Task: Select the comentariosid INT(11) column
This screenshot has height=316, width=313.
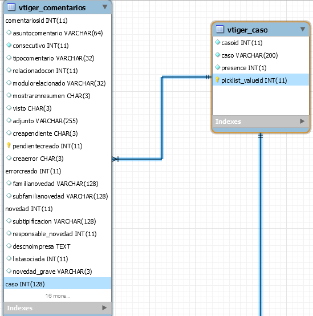Action: pyautogui.click(x=58, y=21)
